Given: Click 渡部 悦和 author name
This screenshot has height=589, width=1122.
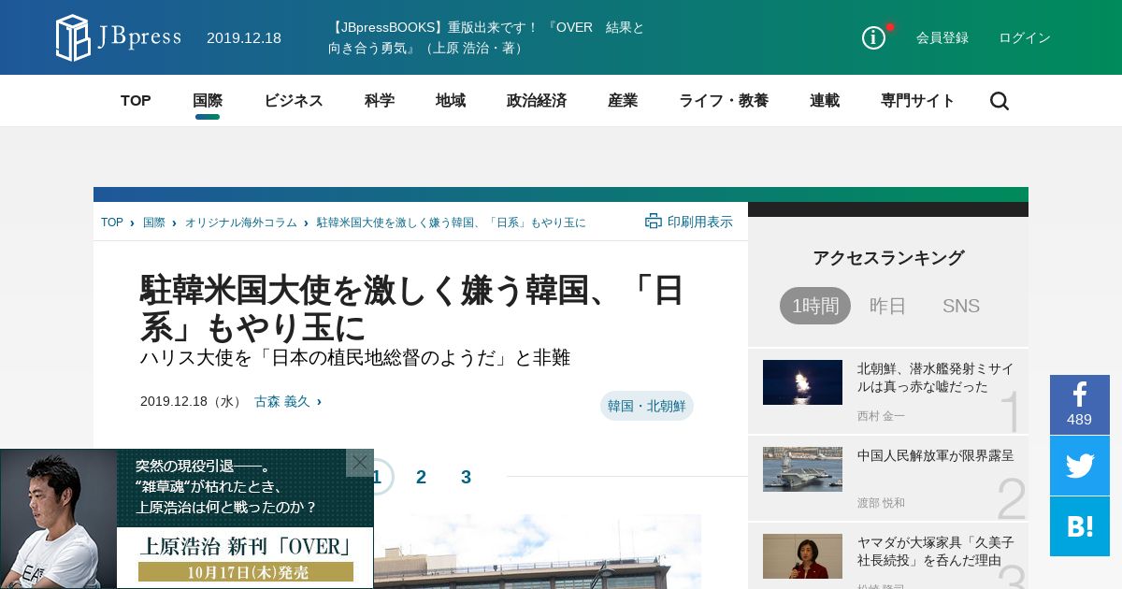Looking at the screenshot, I should pos(881,503).
